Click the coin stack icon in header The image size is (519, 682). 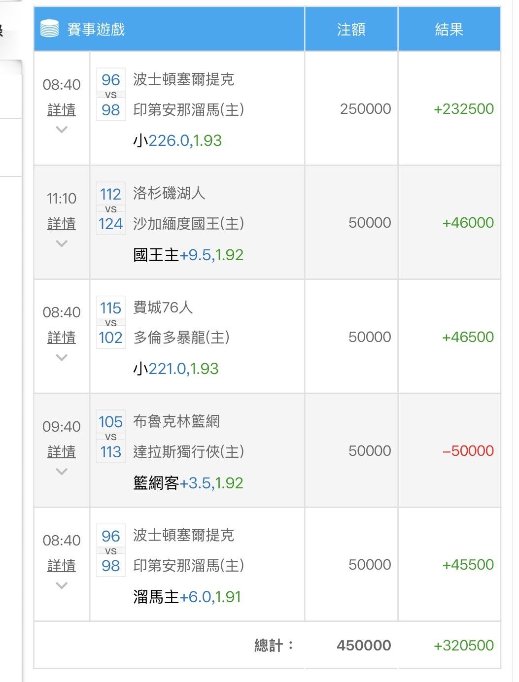pyautogui.click(x=49, y=29)
